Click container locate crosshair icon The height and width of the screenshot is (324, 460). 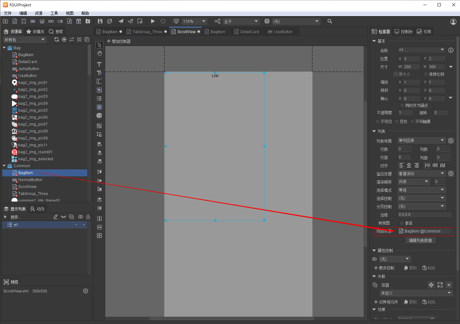coord(431,285)
